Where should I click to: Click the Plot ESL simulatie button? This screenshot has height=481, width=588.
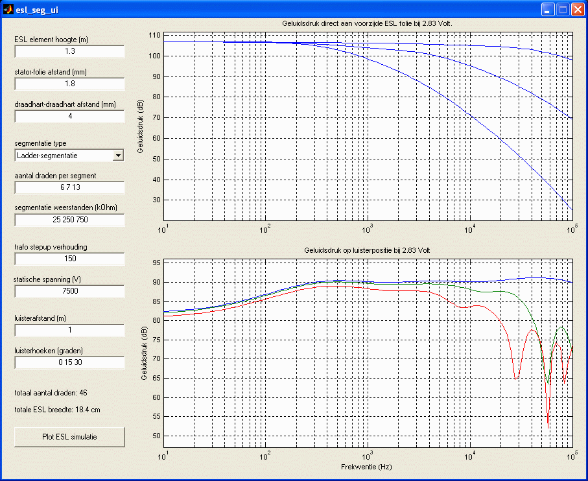[69, 437]
